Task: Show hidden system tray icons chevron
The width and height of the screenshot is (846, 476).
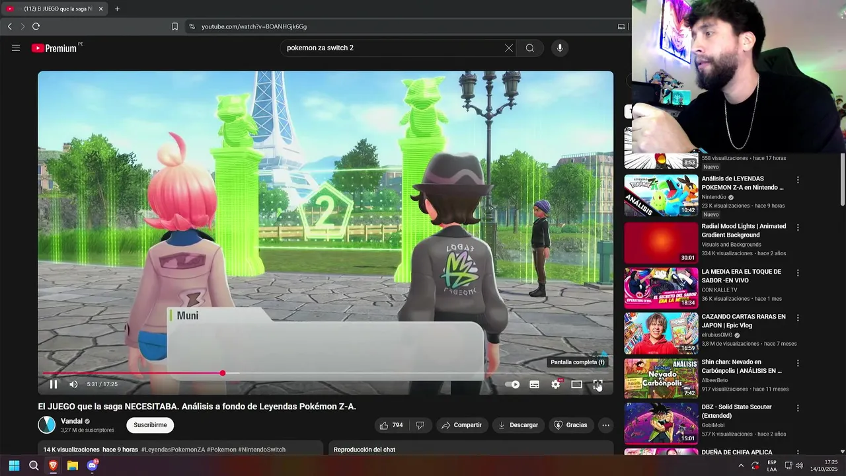Action: 740,465
